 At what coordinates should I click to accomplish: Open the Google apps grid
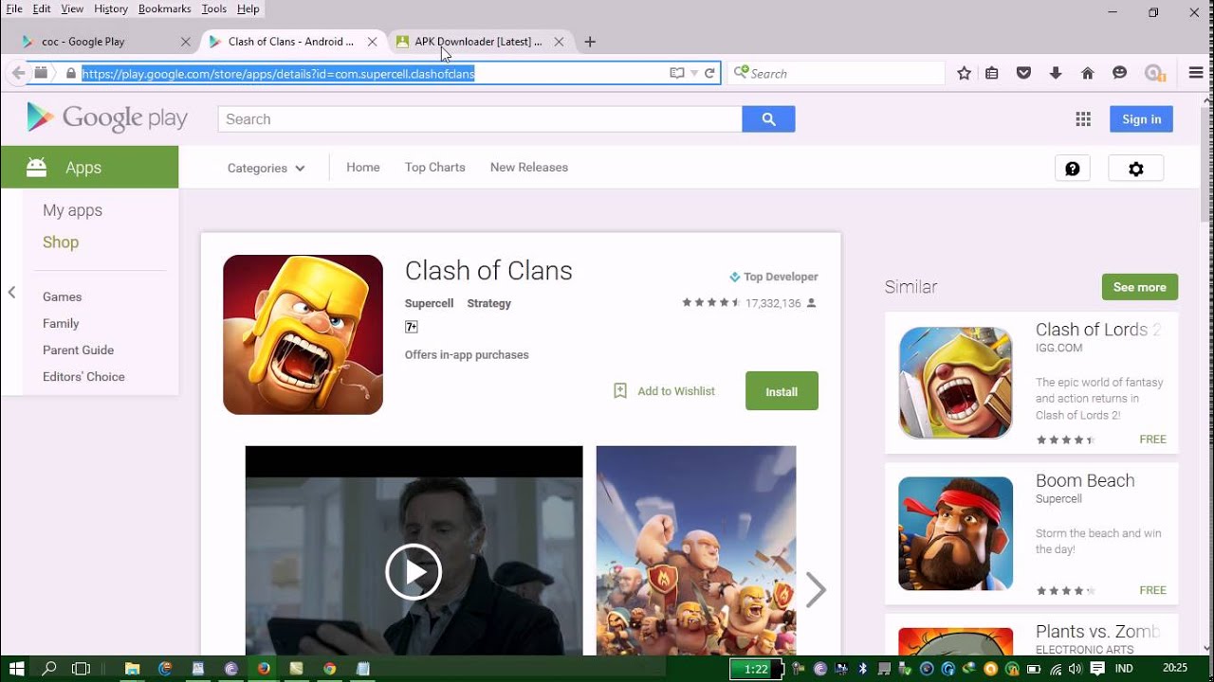(1083, 119)
